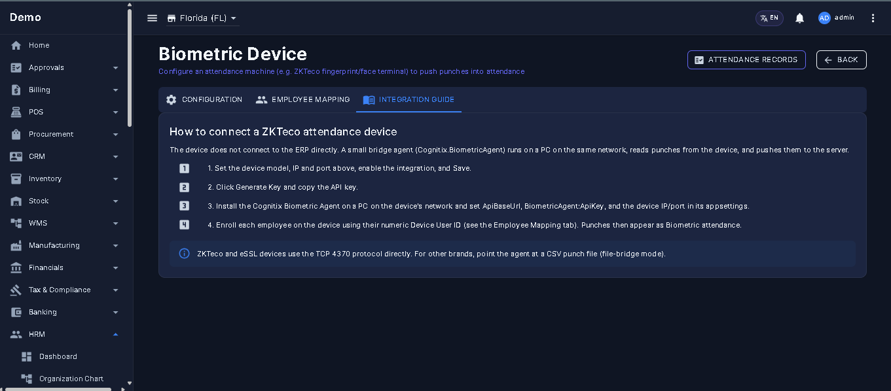Click the Manufacturing factory icon
The height and width of the screenshot is (391, 891).
(x=16, y=245)
